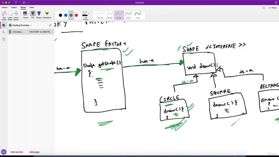Open the View ribbon tab

click(x=32, y=7)
